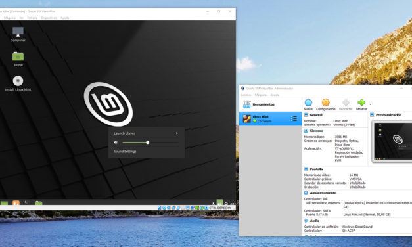
Task: Click the Almacenamiento section header
Action: point(323,193)
